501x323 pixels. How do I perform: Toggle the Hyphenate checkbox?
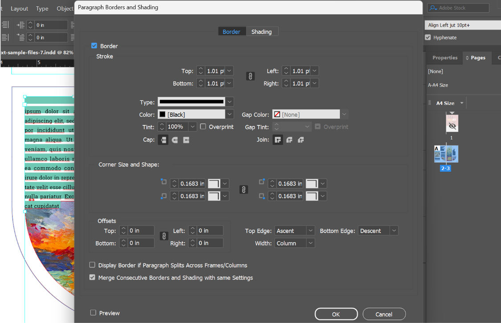click(428, 37)
